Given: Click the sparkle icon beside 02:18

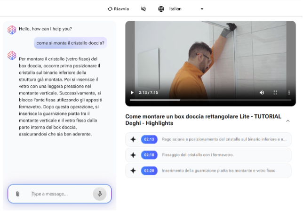Looking at the screenshot, I should (133, 155).
